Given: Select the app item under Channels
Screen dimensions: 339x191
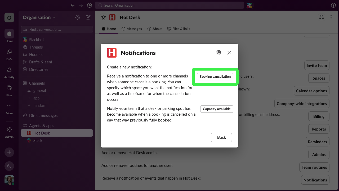Looking at the screenshot, I should (x=57, y=98).
